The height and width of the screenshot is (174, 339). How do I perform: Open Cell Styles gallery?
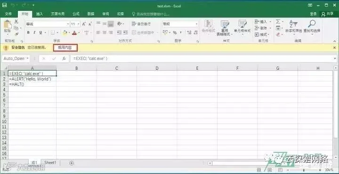coord(242,28)
